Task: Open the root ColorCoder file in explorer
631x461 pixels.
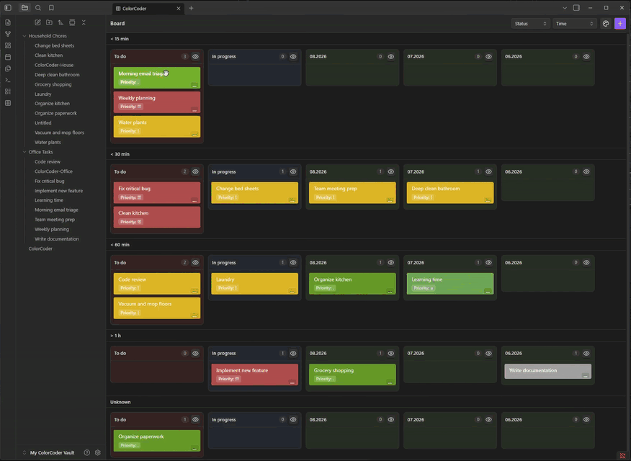Action: [x=40, y=249]
